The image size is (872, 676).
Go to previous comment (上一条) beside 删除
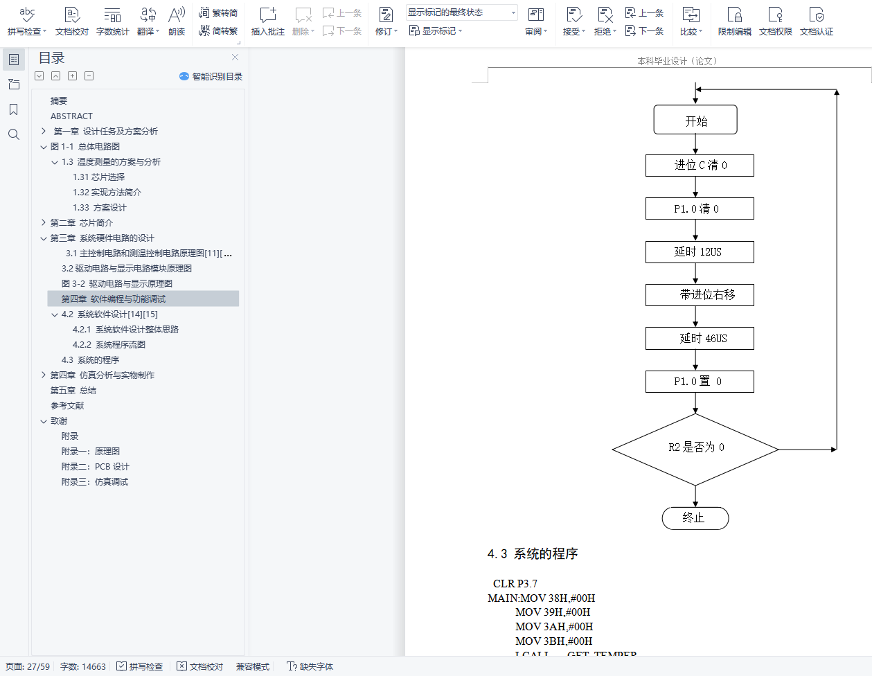[342, 12]
